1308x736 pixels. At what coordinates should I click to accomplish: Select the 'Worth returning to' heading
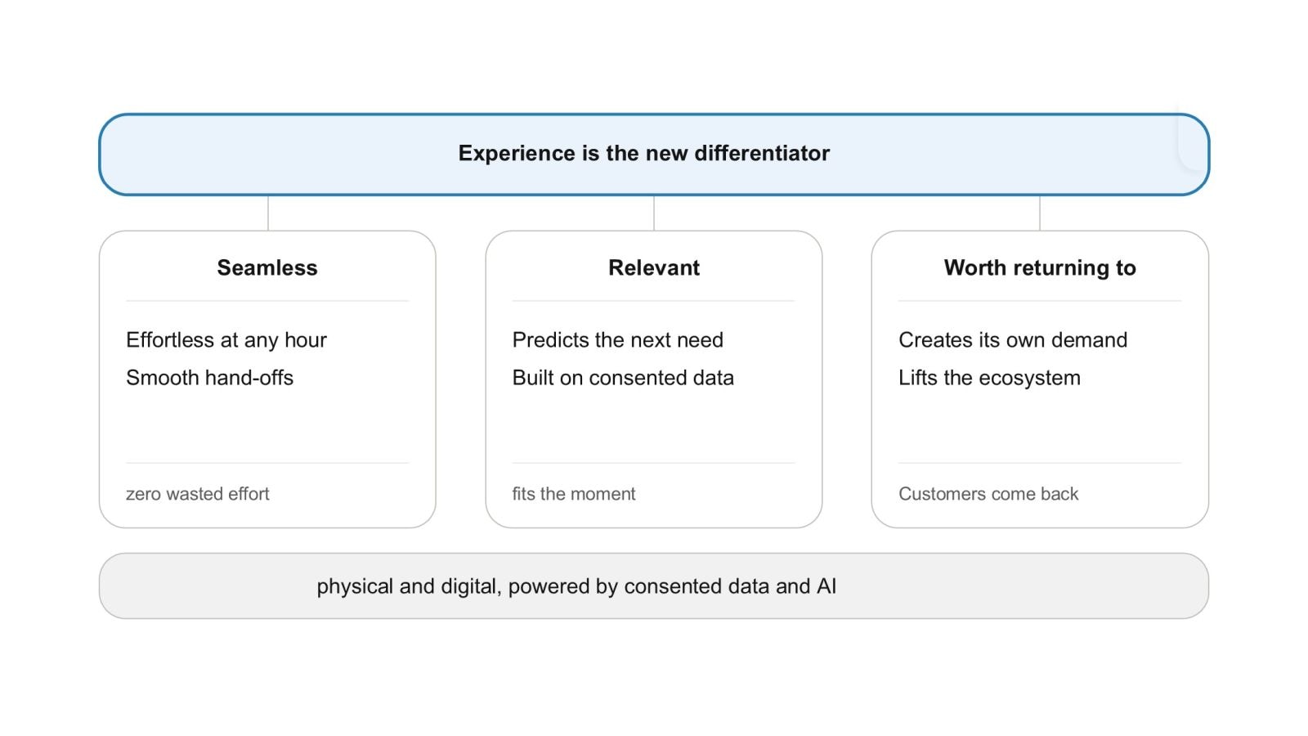pos(1040,268)
